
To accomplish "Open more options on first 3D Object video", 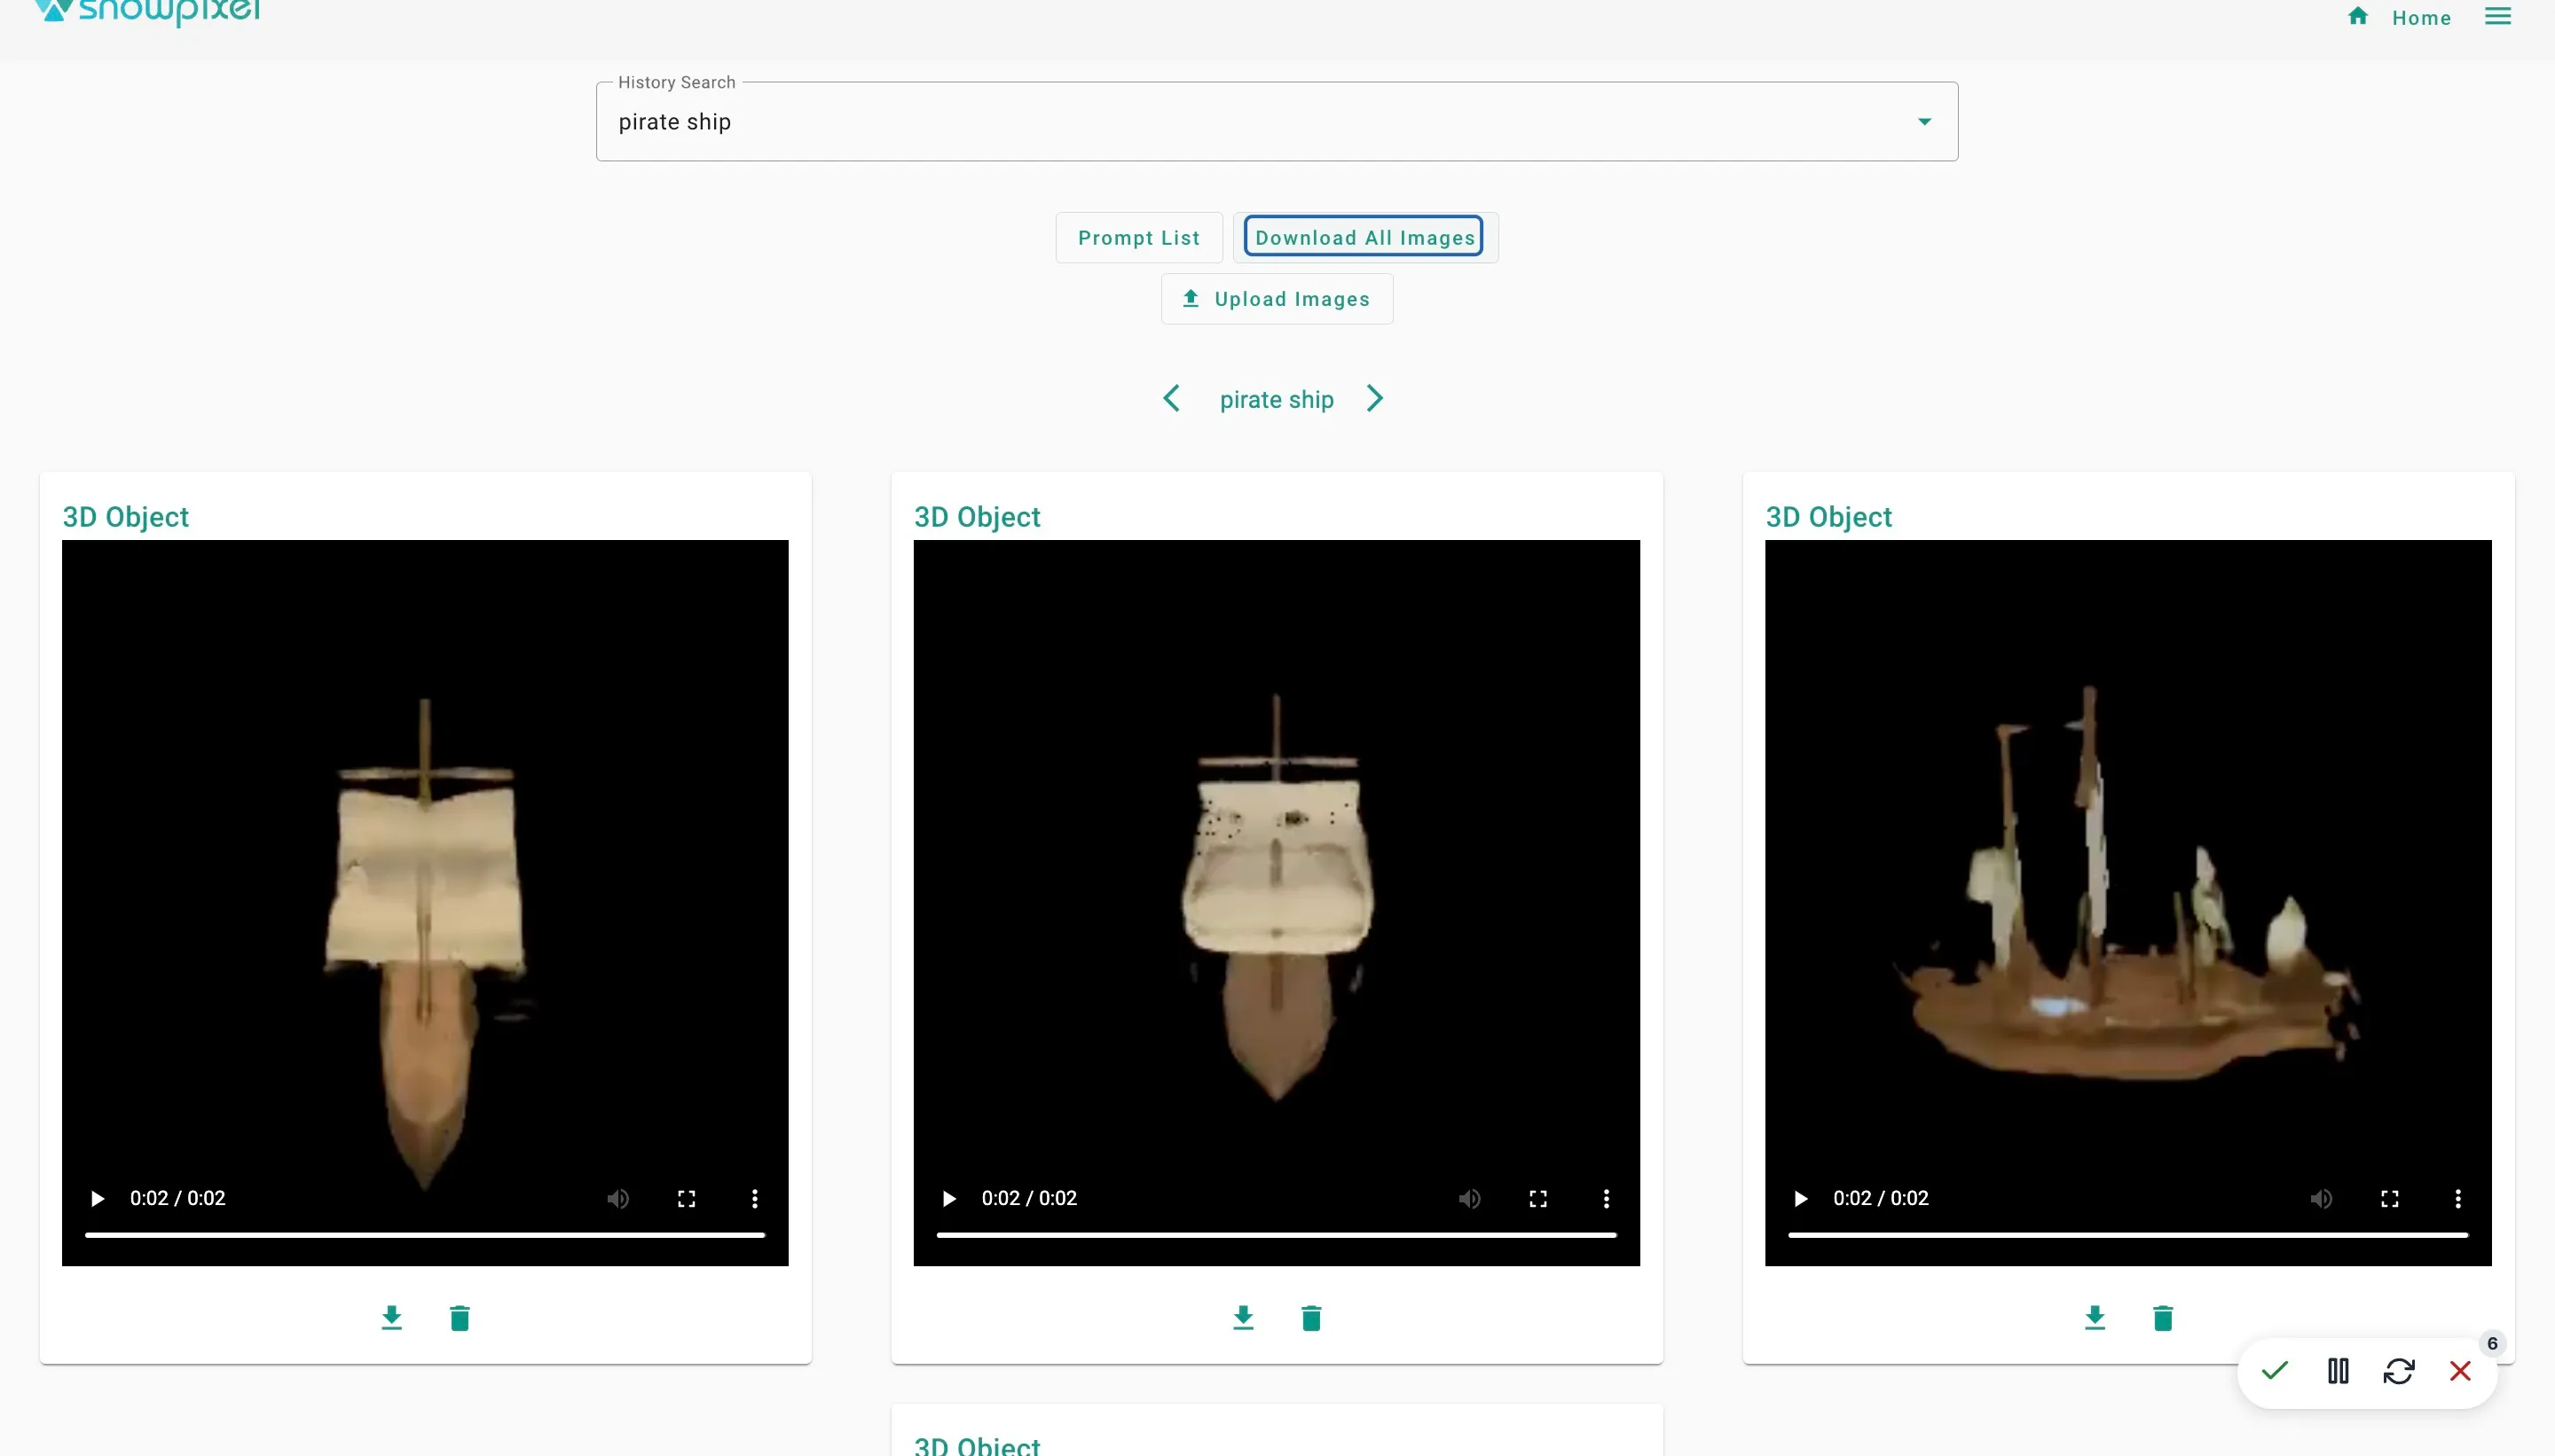I will click(x=754, y=1198).
